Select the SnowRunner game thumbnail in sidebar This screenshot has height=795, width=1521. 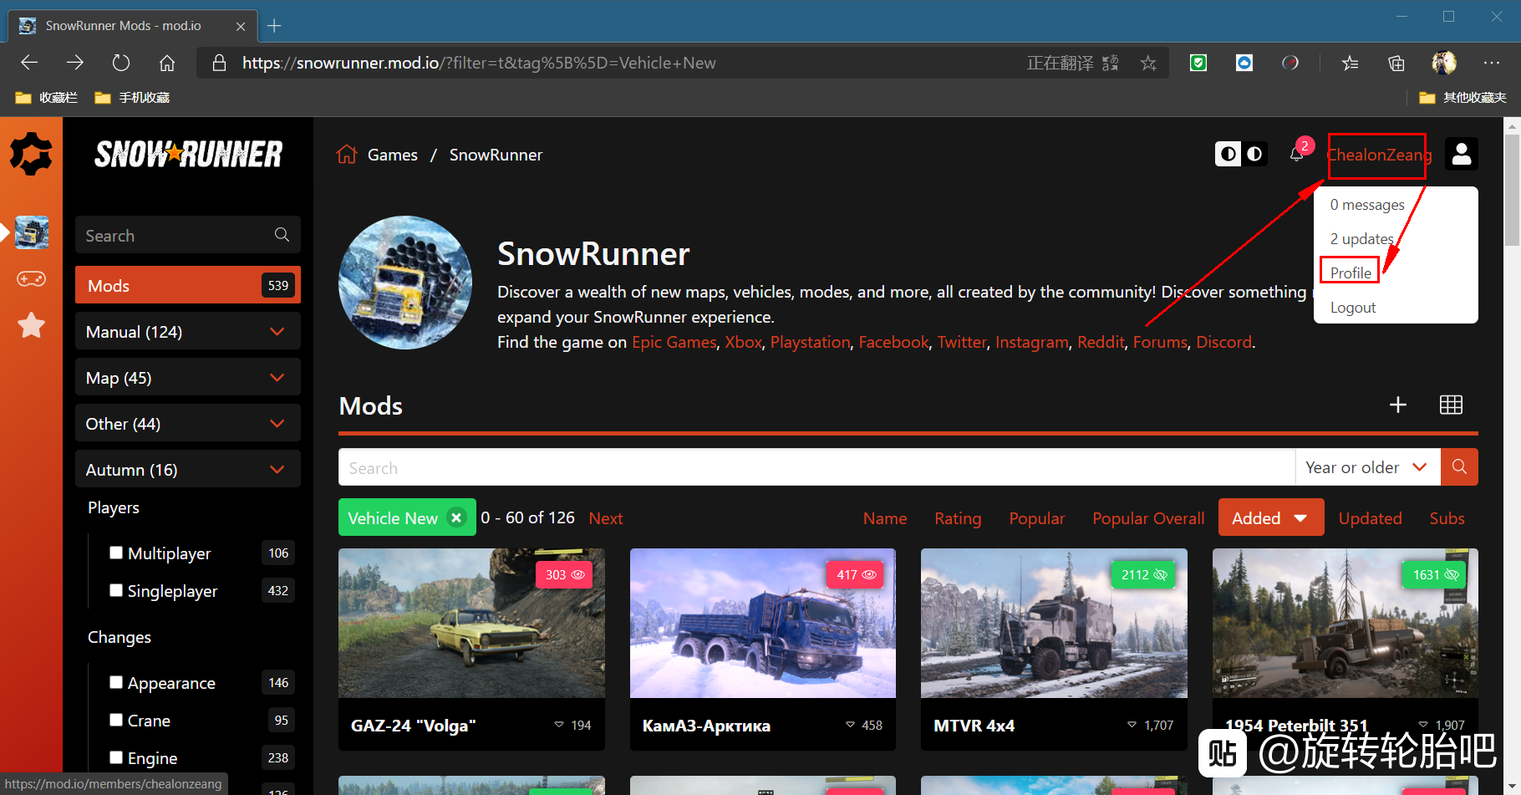(32, 232)
